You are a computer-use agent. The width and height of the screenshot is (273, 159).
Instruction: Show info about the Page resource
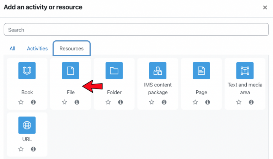coord(208,102)
